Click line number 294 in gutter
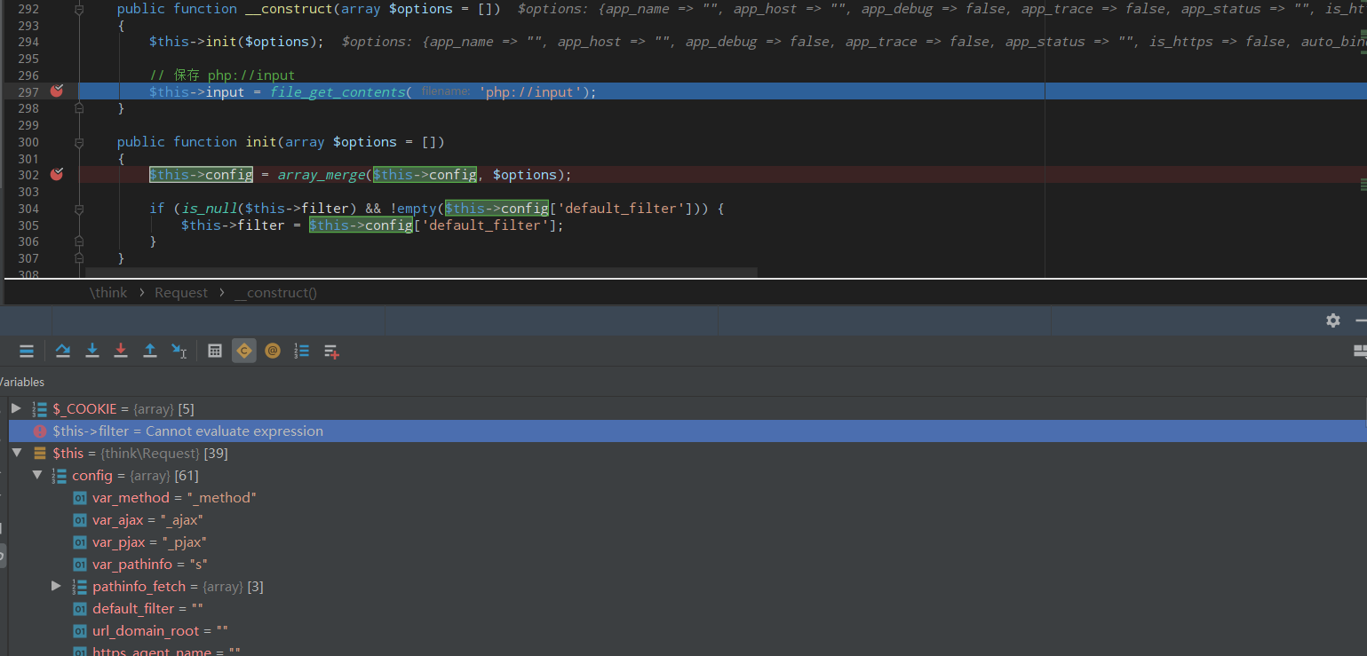The image size is (1367, 656). (x=28, y=42)
